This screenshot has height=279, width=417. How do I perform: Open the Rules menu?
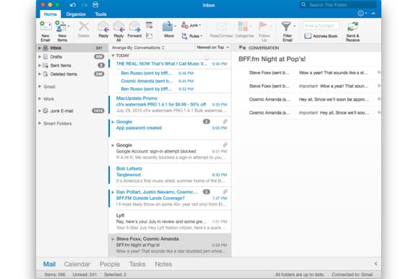click(x=192, y=36)
